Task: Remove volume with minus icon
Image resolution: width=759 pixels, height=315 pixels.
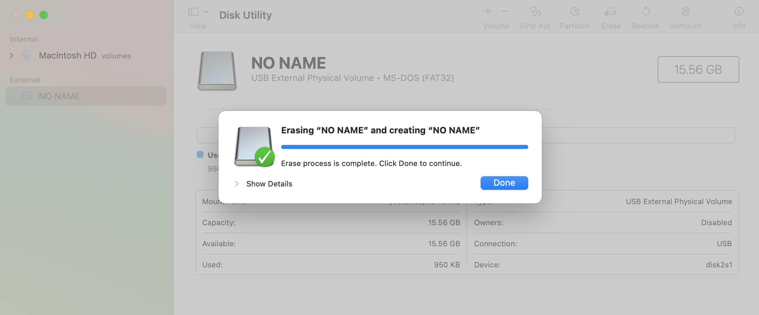Action: pyautogui.click(x=505, y=12)
